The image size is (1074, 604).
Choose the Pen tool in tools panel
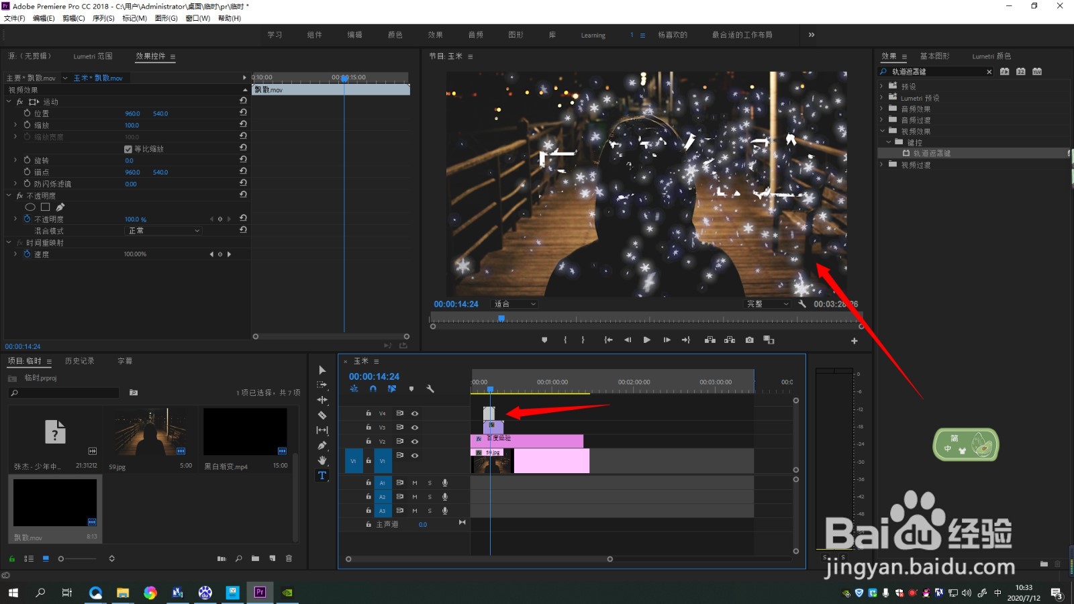(322, 446)
